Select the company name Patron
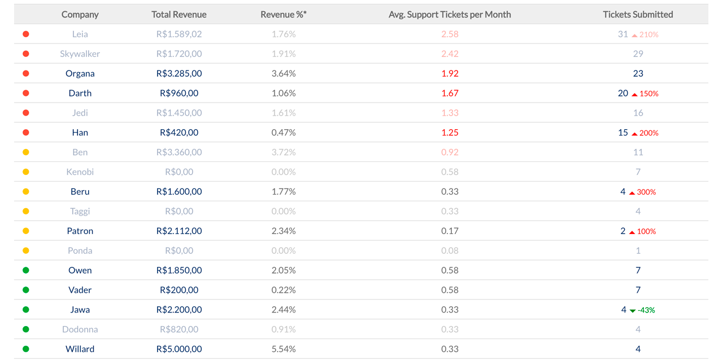This screenshot has width=723, height=361. (x=80, y=231)
